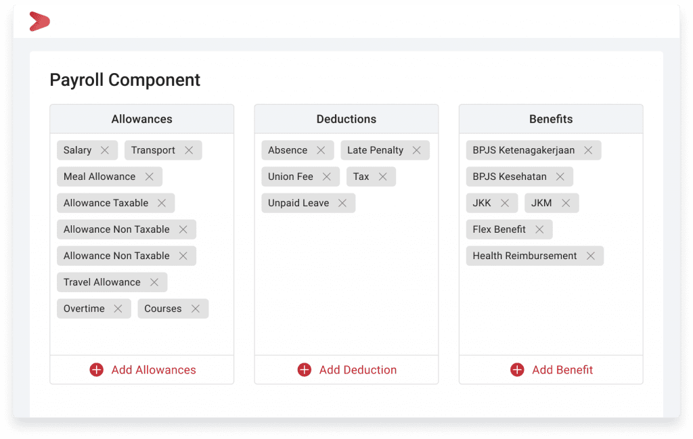Remove the Tax deduction tag
The image size is (693, 439).
click(x=383, y=177)
